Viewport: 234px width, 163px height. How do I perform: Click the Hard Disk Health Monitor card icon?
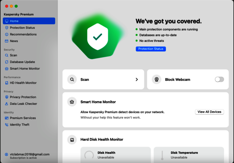coord(72,139)
